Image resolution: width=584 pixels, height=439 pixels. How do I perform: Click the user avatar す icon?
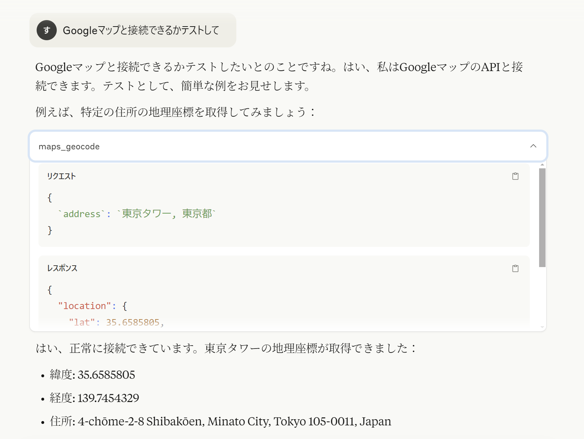(x=47, y=30)
